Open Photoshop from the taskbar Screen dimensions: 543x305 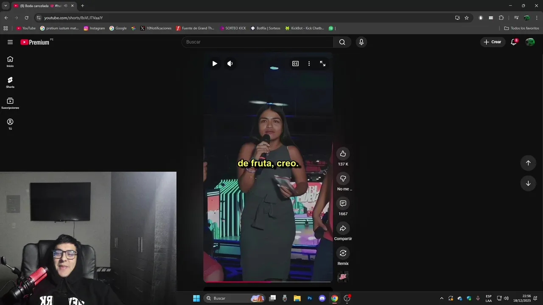(x=310, y=298)
